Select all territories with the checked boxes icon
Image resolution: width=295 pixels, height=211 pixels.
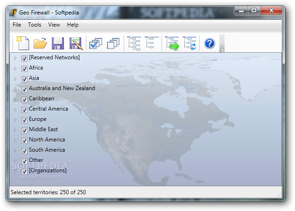(96, 43)
